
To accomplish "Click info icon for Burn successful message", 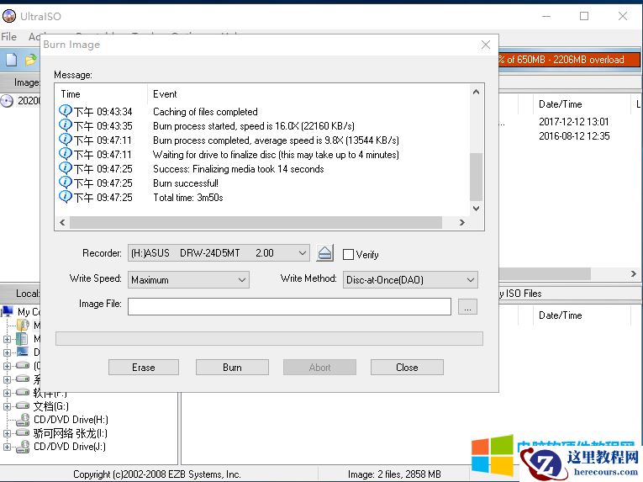I will click(66, 183).
